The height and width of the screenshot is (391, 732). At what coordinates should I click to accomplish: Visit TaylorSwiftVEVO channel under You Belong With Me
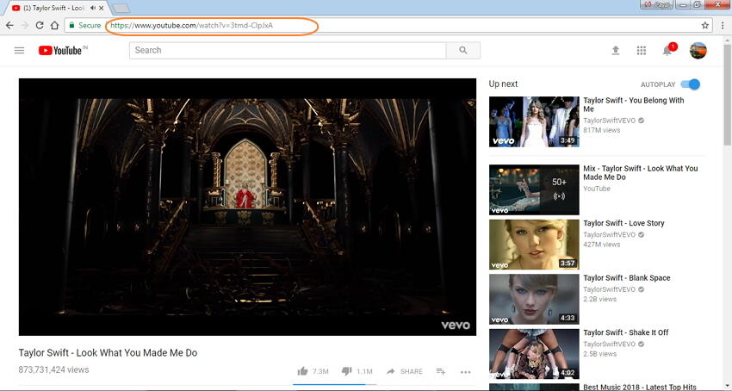609,121
